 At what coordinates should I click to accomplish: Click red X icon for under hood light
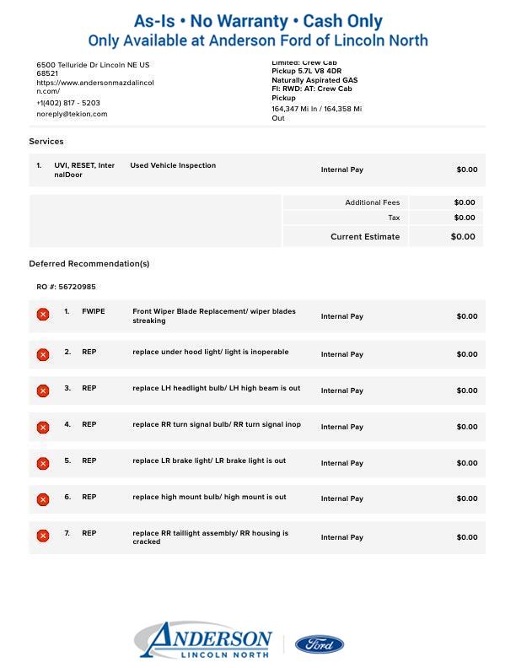pos(43,355)
